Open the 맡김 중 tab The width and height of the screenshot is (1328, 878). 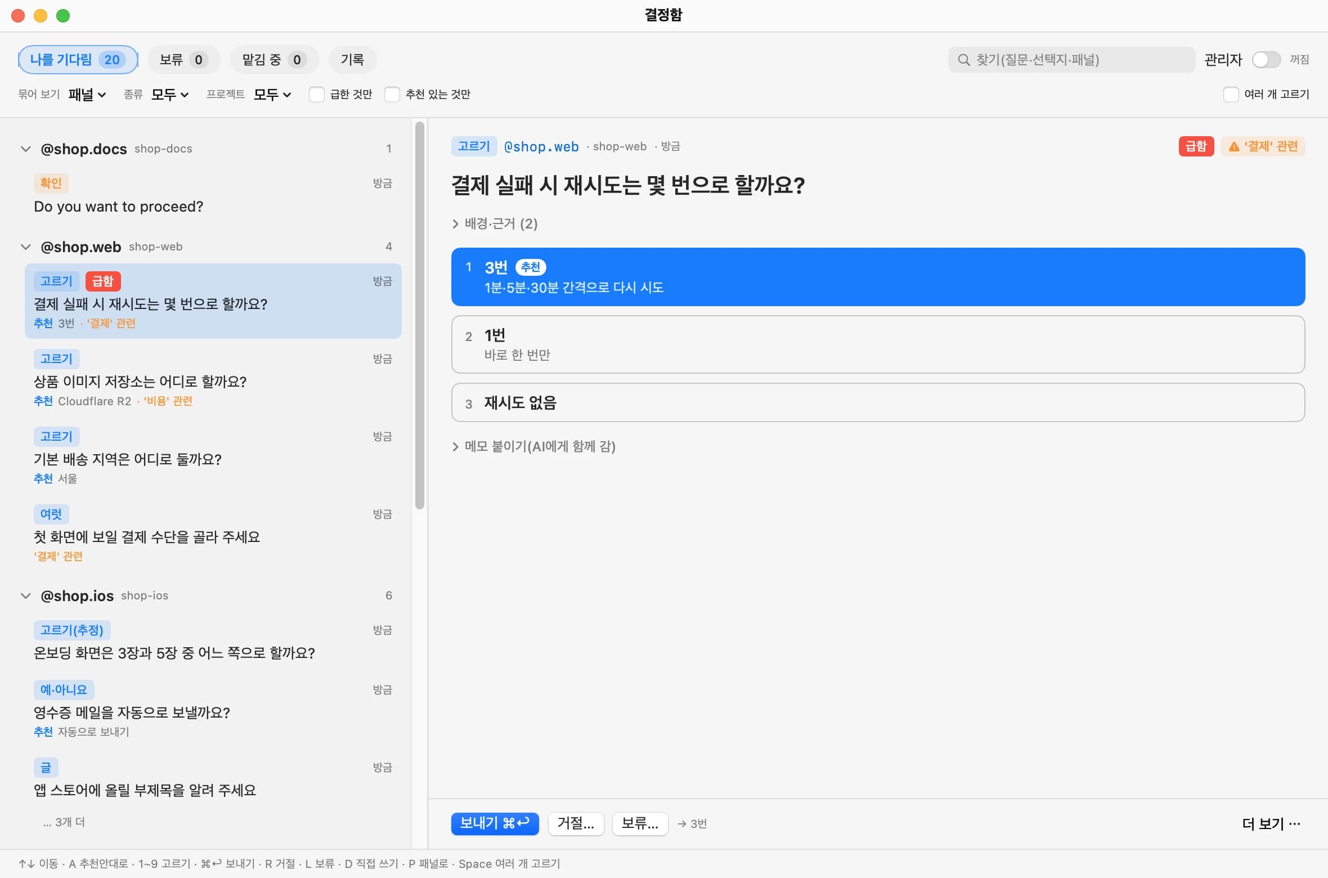coord(274,60)
